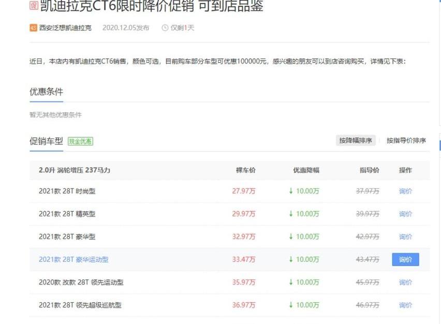Click the struck-through 42.97万 guide price
This screenshot has width=441, height=324.
click(367, 237)
